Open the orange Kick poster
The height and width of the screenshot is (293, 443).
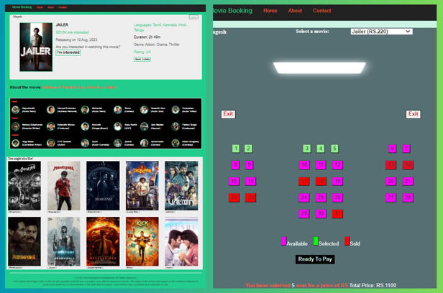tap(142, 241)
